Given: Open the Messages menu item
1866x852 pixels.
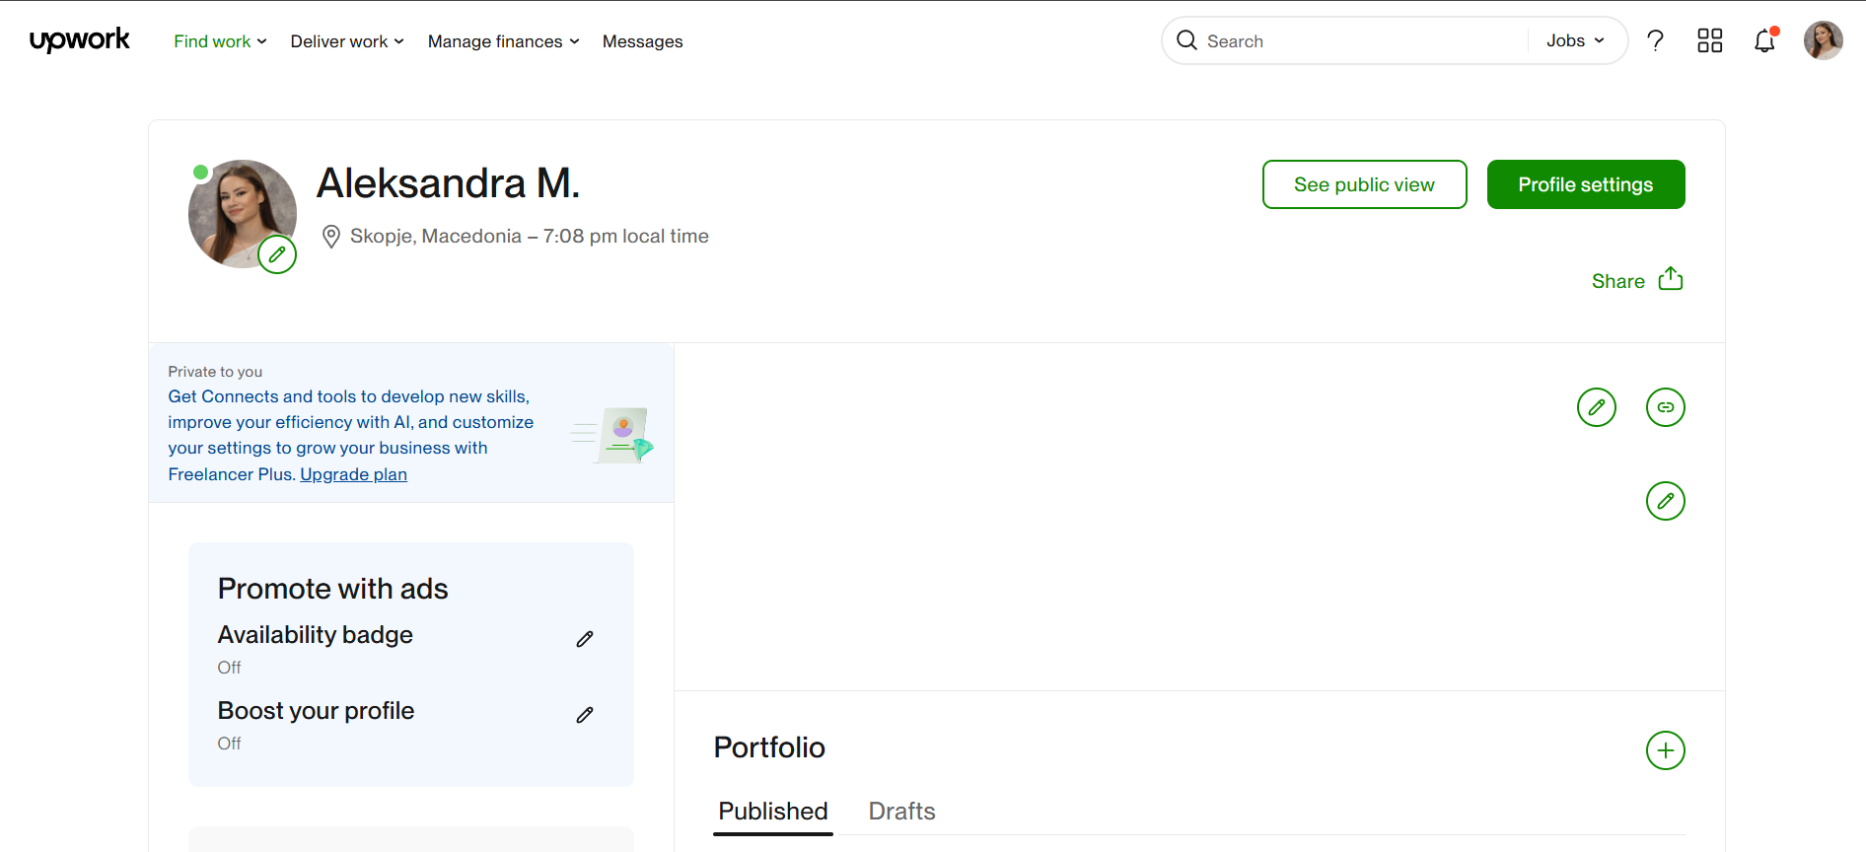Looking at the screenshot, I should 642,41.
